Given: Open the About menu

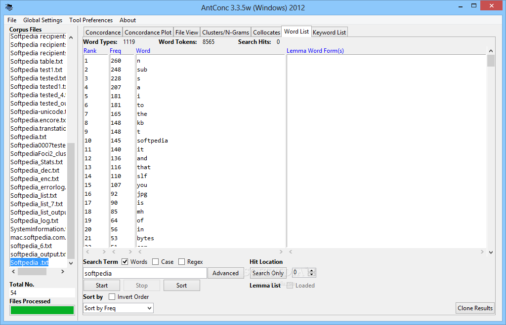Looking at the screenshot, I should pyautogui.click(x=127, y=20).
